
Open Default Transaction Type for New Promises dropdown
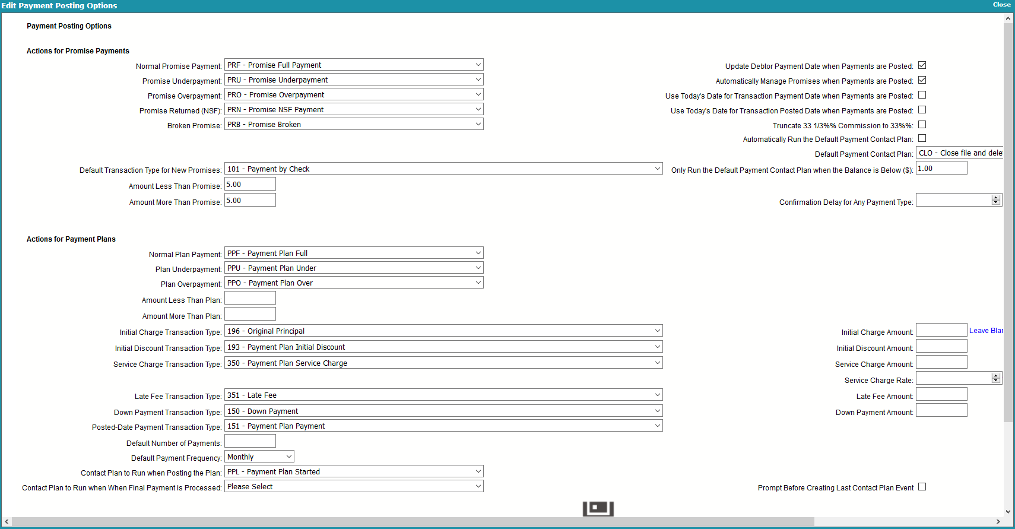coord(443,169)
